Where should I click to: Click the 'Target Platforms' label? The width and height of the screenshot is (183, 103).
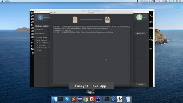pos(42,40)
